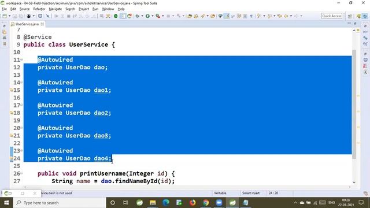Click the editor scroll down arrow

tap(354, 183)
